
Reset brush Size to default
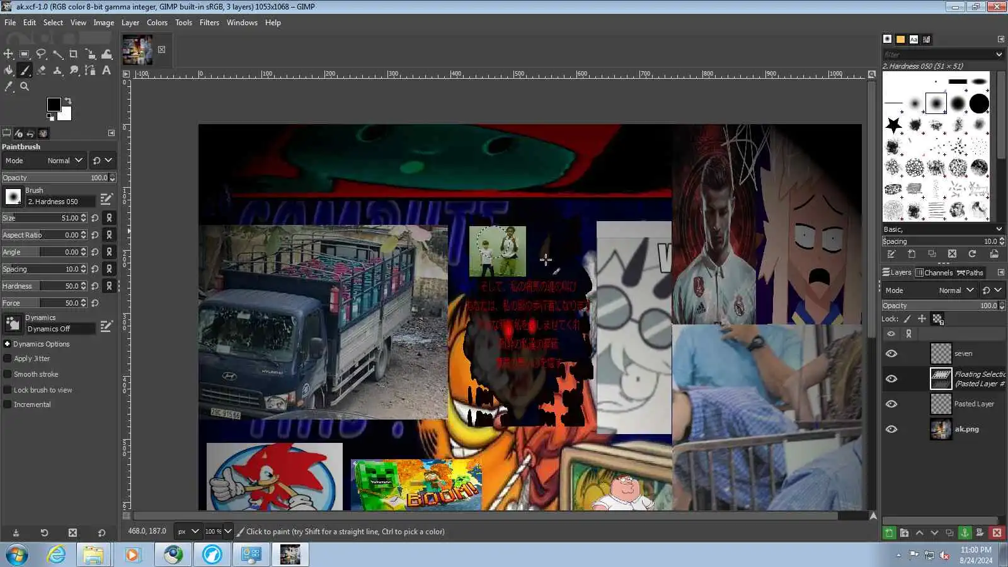click(x=95, y=218)
